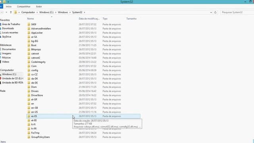
Task: Select the catroot folder icon
Action: point(29,54)
